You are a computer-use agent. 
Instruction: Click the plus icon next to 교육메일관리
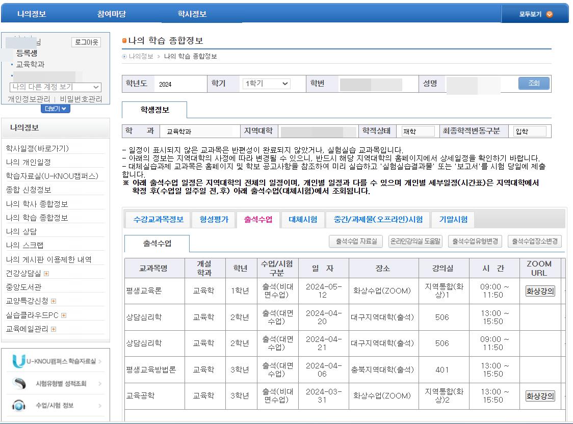[x=54, y=329]
